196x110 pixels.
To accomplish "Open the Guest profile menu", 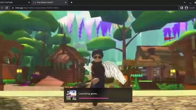I will pos(190,8).
